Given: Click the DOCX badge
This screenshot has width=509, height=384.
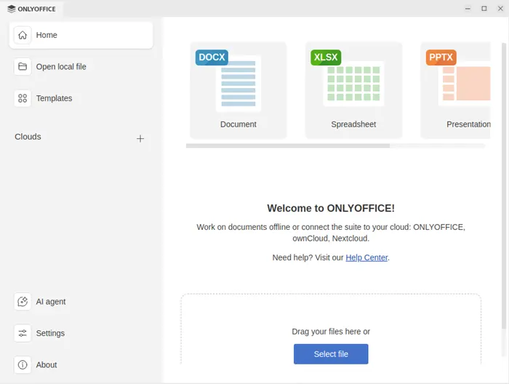Looking at the screenshot, I should pos(212,57).
